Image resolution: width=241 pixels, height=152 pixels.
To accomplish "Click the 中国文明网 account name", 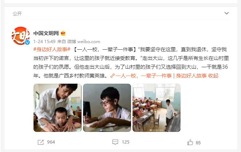I will (46, 33).
